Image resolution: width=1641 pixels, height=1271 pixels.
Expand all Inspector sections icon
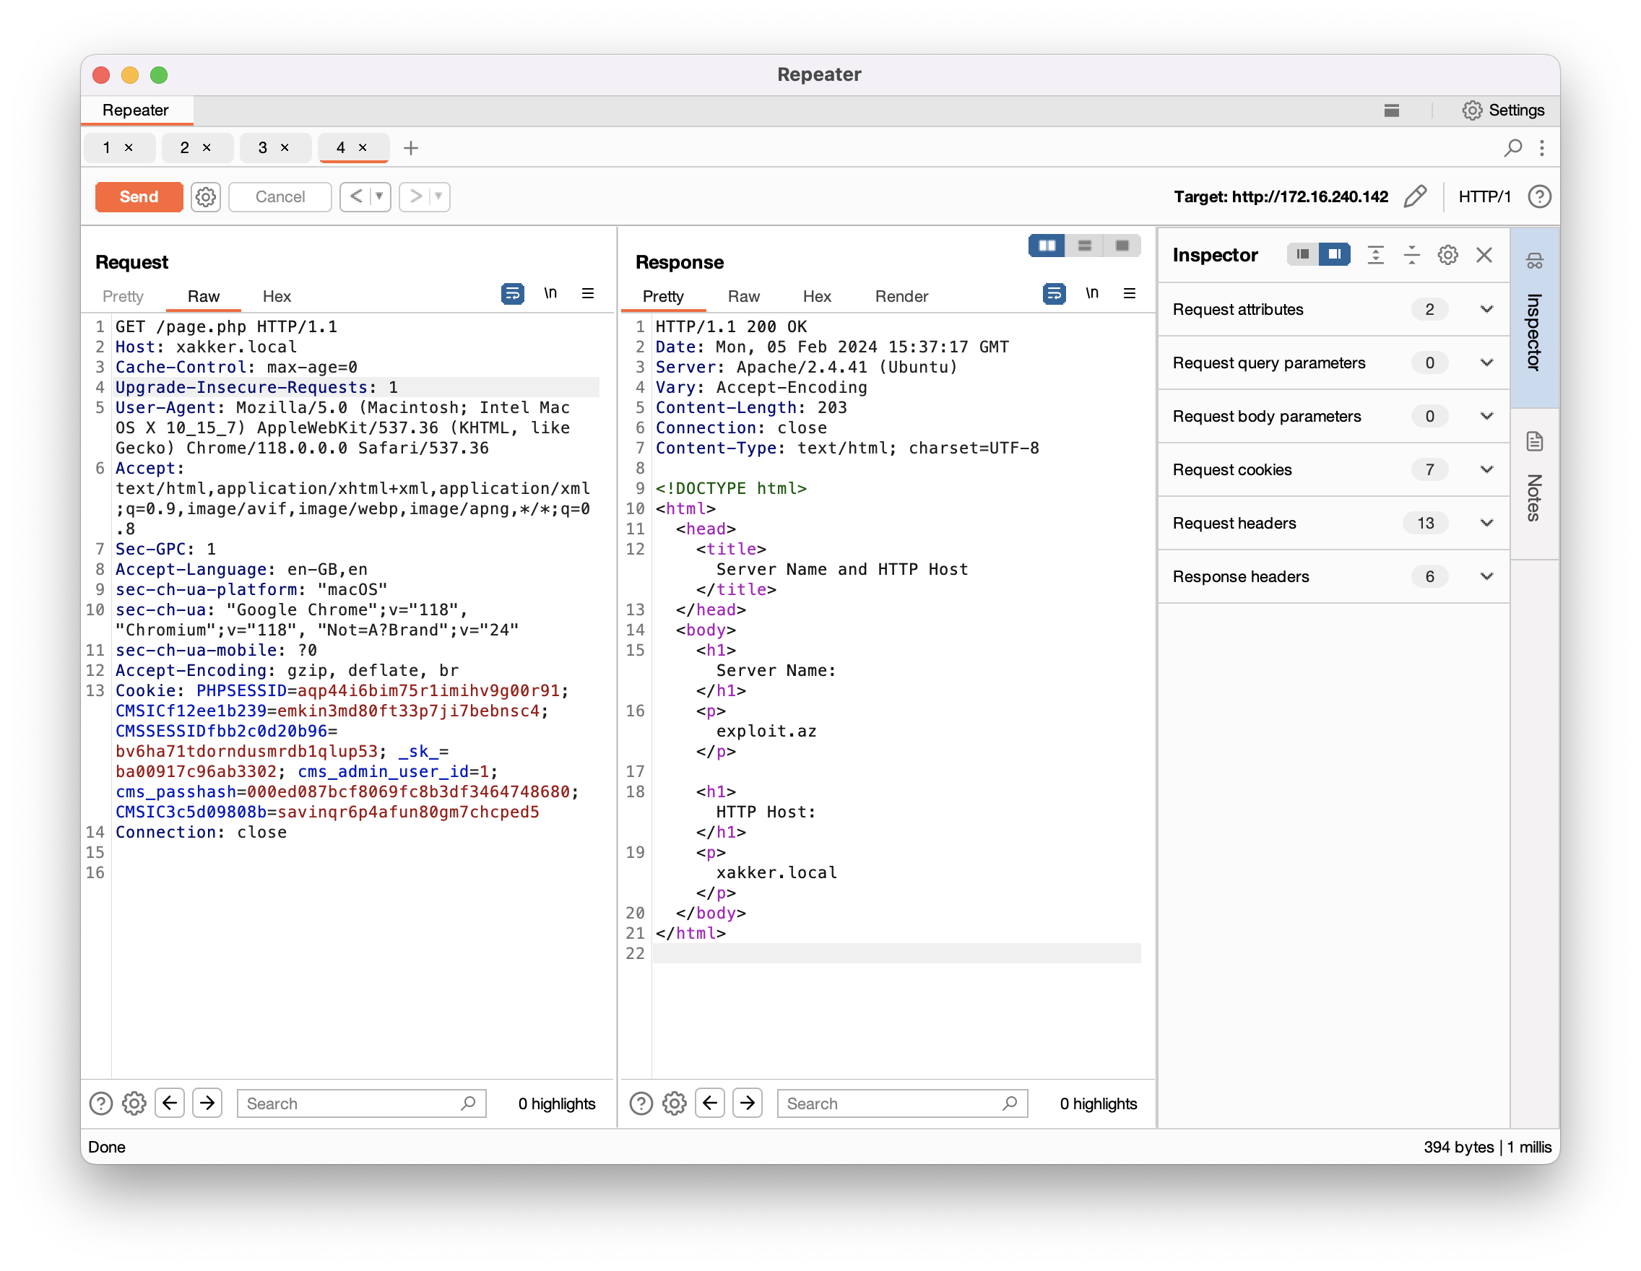[x=1376, y=255]
